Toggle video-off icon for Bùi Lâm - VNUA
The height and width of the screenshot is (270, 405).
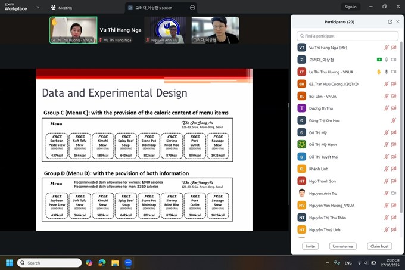point(394,96)
